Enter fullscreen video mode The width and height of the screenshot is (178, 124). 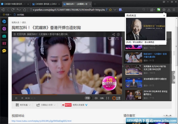point(108,98)
